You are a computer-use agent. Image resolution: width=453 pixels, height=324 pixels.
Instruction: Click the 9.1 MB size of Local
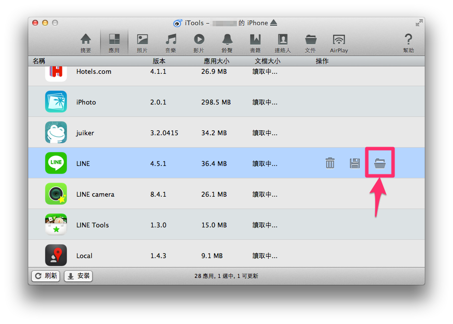pos(212,256)
